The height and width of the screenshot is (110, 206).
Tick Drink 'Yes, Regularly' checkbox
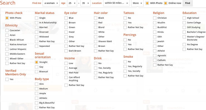[x=96, y=73]
